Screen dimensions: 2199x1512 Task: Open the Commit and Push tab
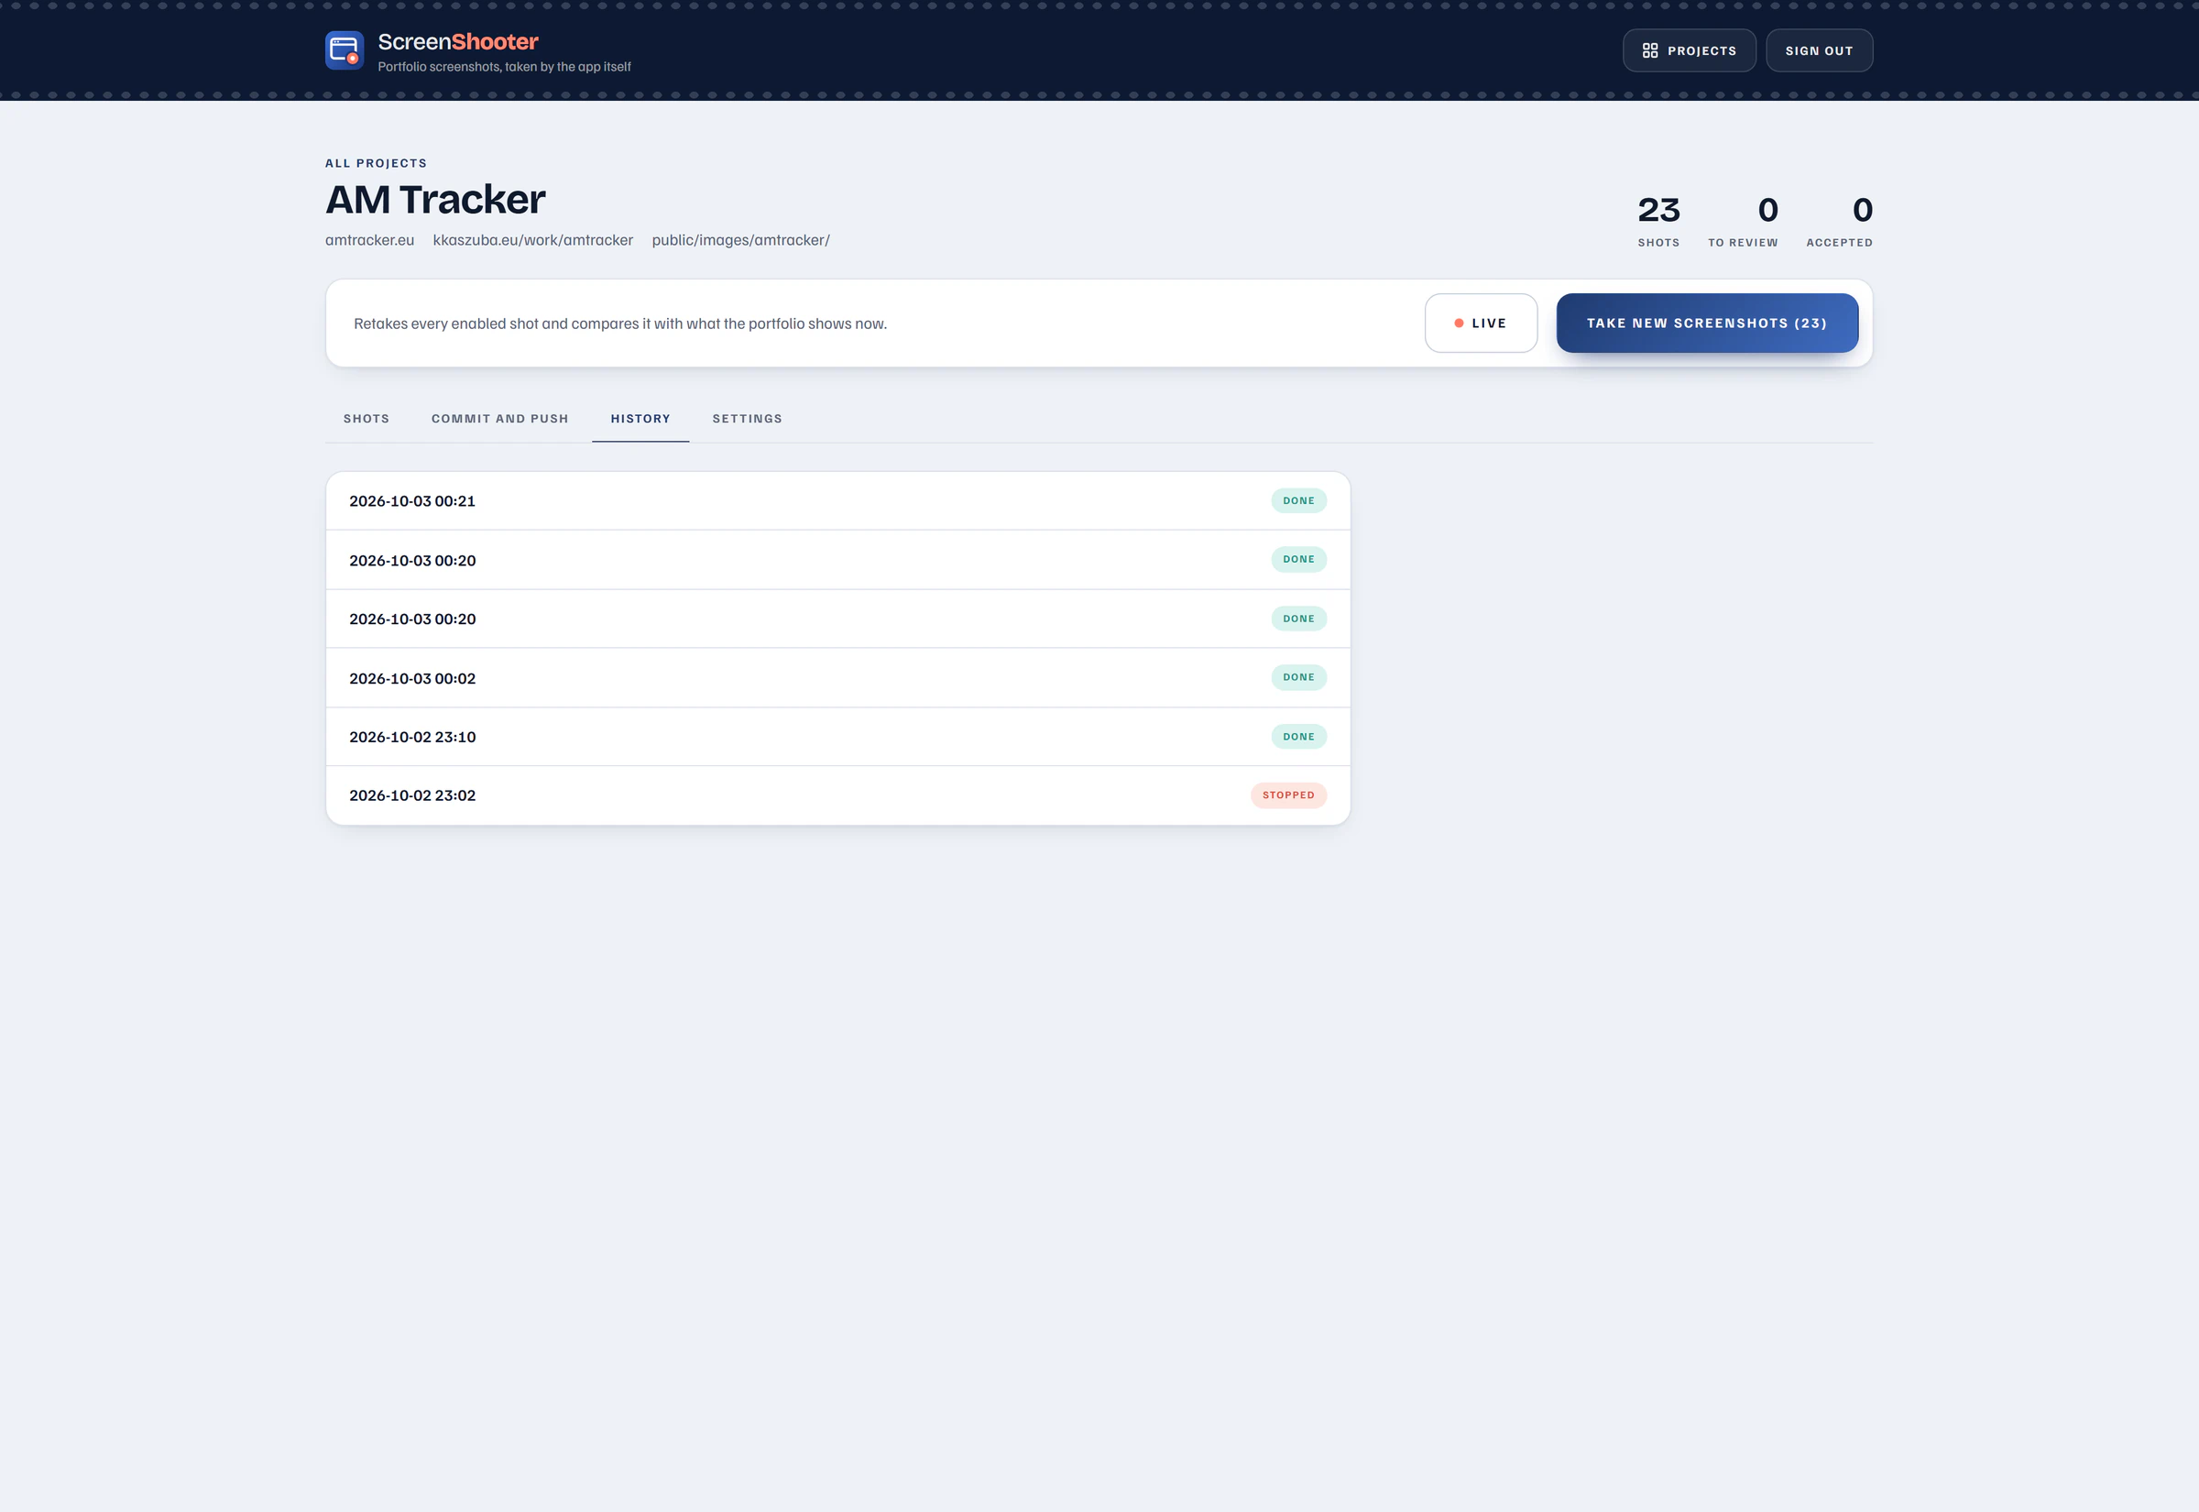(x=500, y=419)
